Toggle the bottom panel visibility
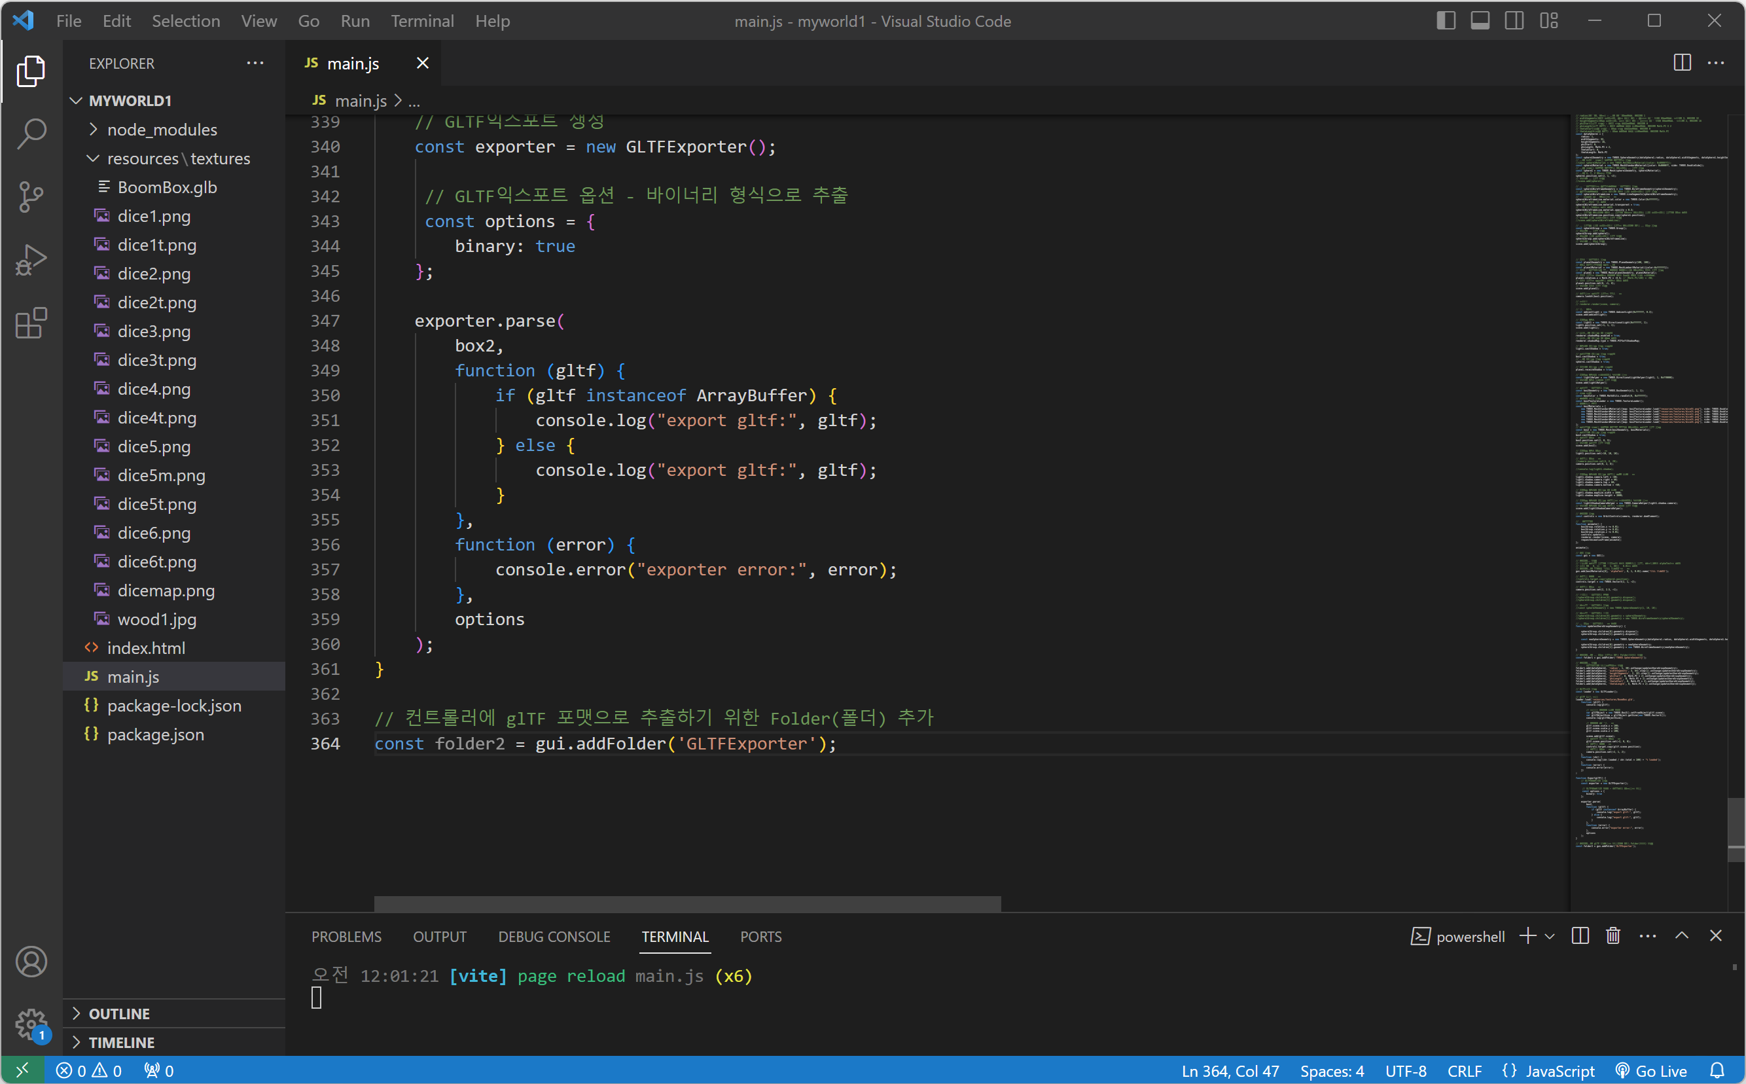The height and width of the screenshot is (1084, 1746). pyautogui.click(x=1480, y=21)
